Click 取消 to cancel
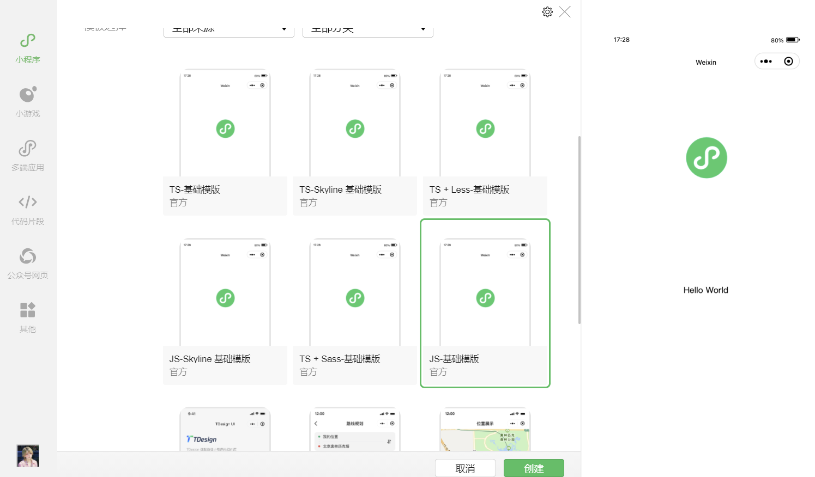Screen dimensions: 815x477 pos(465,468)
